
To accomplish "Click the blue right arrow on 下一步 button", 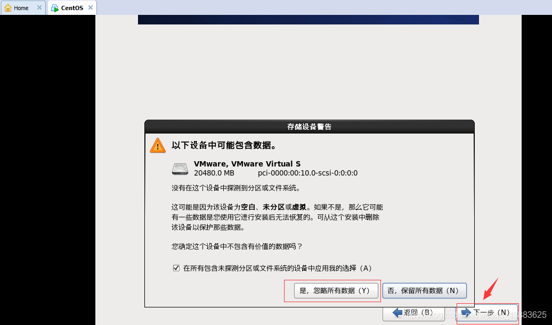I will click(x=466, y=312).
